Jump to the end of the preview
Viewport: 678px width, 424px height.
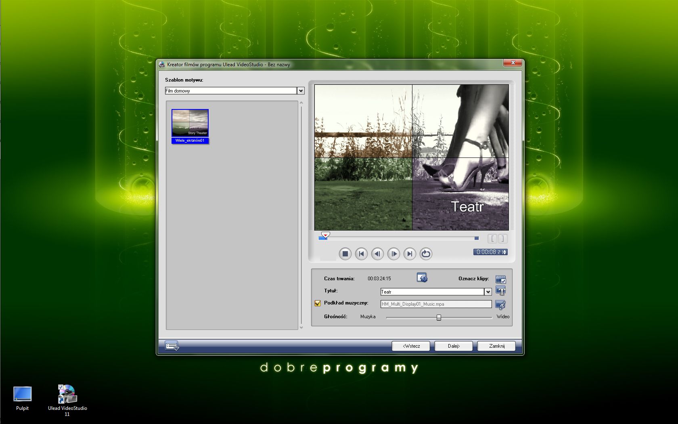click(x=410, y=254)
